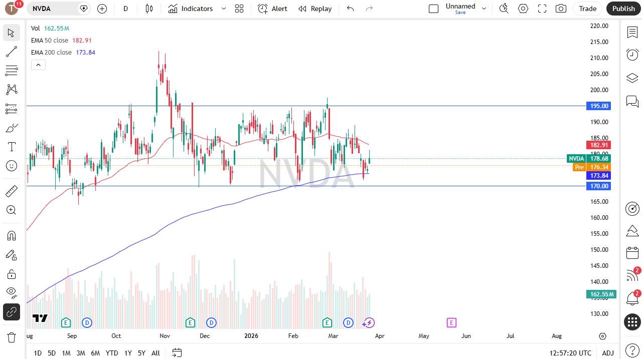Open the notifications bell
Screen dimensions: 642x359
[632, 298]
